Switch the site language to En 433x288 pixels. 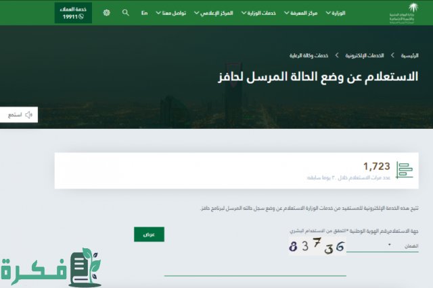tap(144, 13)
